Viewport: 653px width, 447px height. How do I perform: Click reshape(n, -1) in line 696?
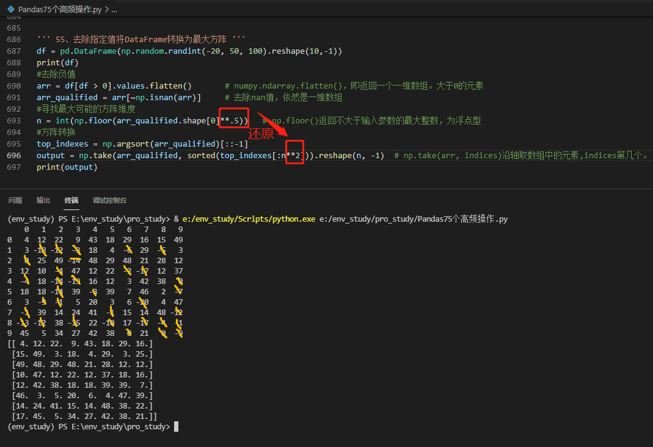[x=351, y=155]
